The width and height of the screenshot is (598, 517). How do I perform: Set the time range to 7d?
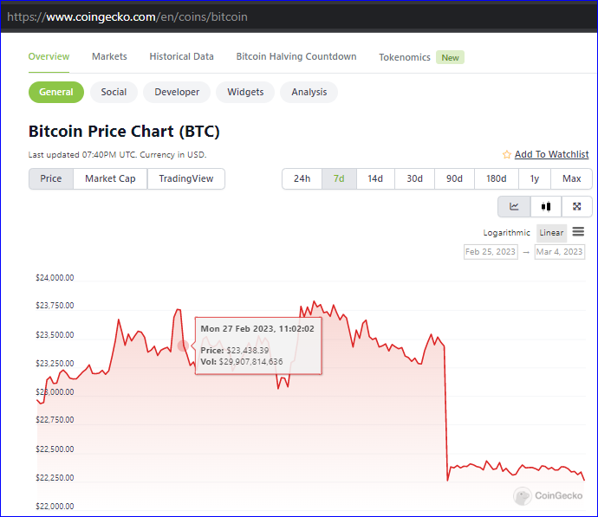(339, 178)
